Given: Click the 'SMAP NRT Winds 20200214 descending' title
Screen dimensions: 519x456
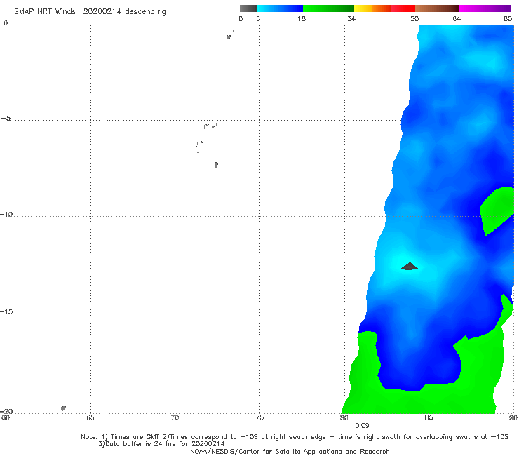Looking at the screenshot, I should point(90,11).
